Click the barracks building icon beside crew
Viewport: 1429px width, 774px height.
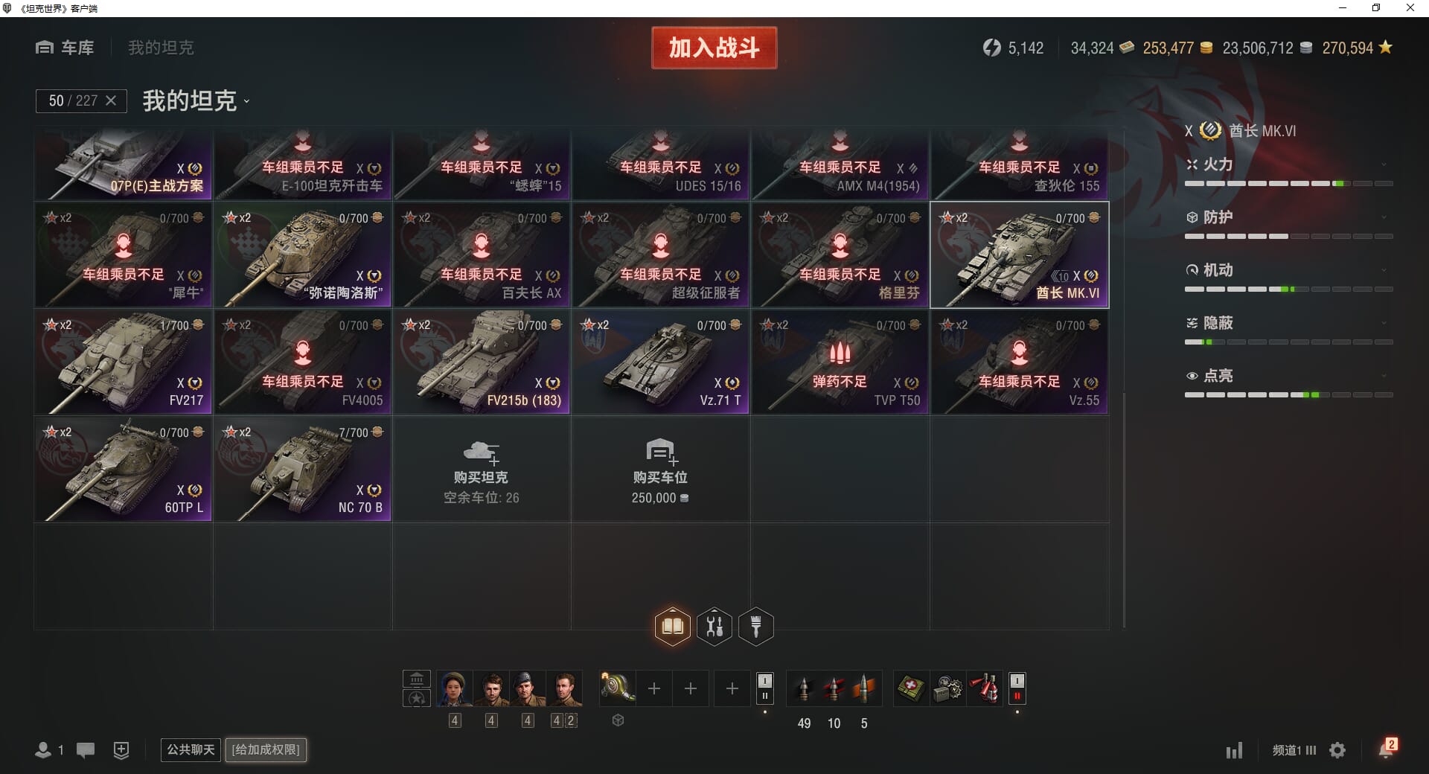click(x=417, y=679)
